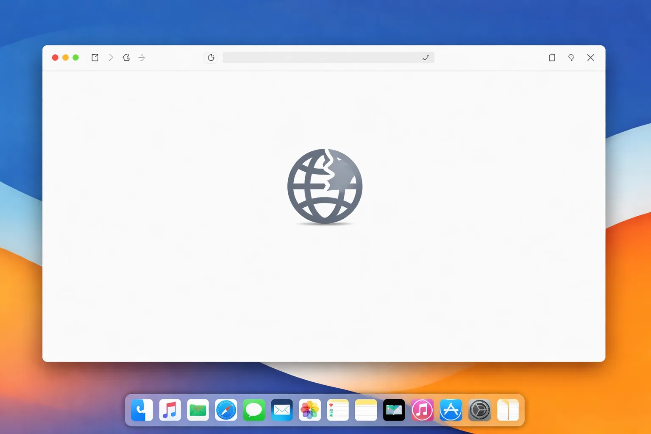Open the black open-book app icon in the dock

pyautogui.click(x=394, y=410)
